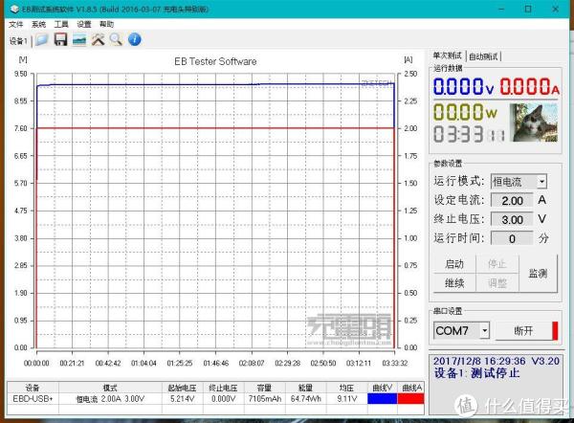574x423 pixels.
Task: Open the blue info about icon
Action: [134, 39]
